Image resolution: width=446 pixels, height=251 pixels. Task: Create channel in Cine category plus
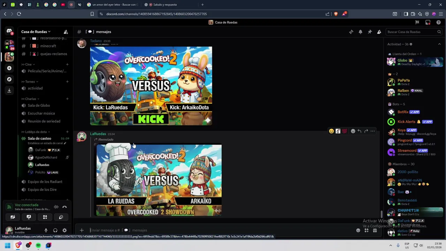[x=67, y=64]
